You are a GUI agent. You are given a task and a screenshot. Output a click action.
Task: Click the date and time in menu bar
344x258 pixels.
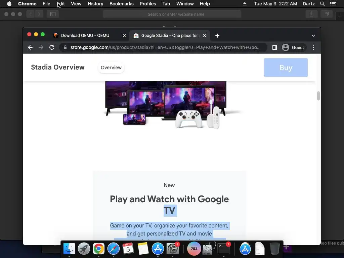pos(275,4)
